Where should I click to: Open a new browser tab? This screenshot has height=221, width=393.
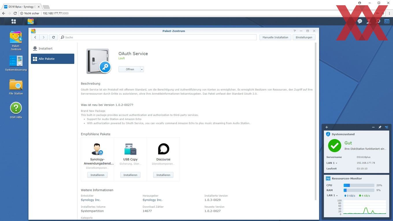(x=46, y=7)
